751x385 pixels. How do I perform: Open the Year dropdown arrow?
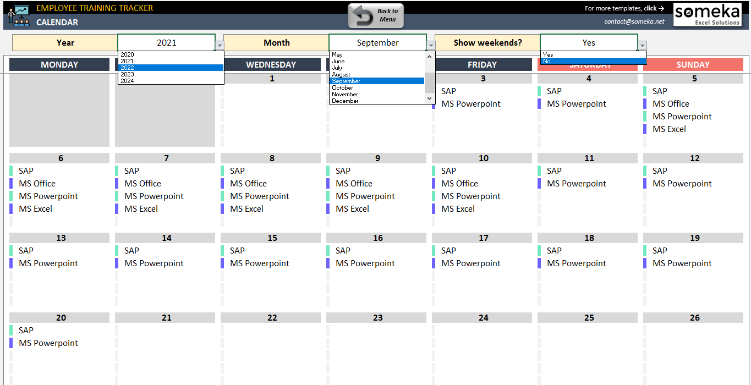[x=220, y=46]
